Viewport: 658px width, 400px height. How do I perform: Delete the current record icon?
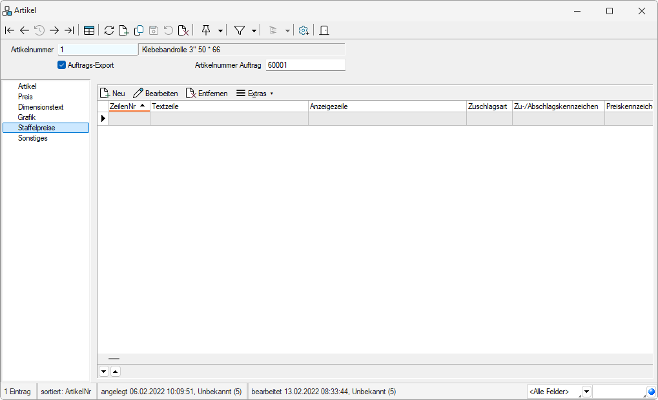coord(183,30)
